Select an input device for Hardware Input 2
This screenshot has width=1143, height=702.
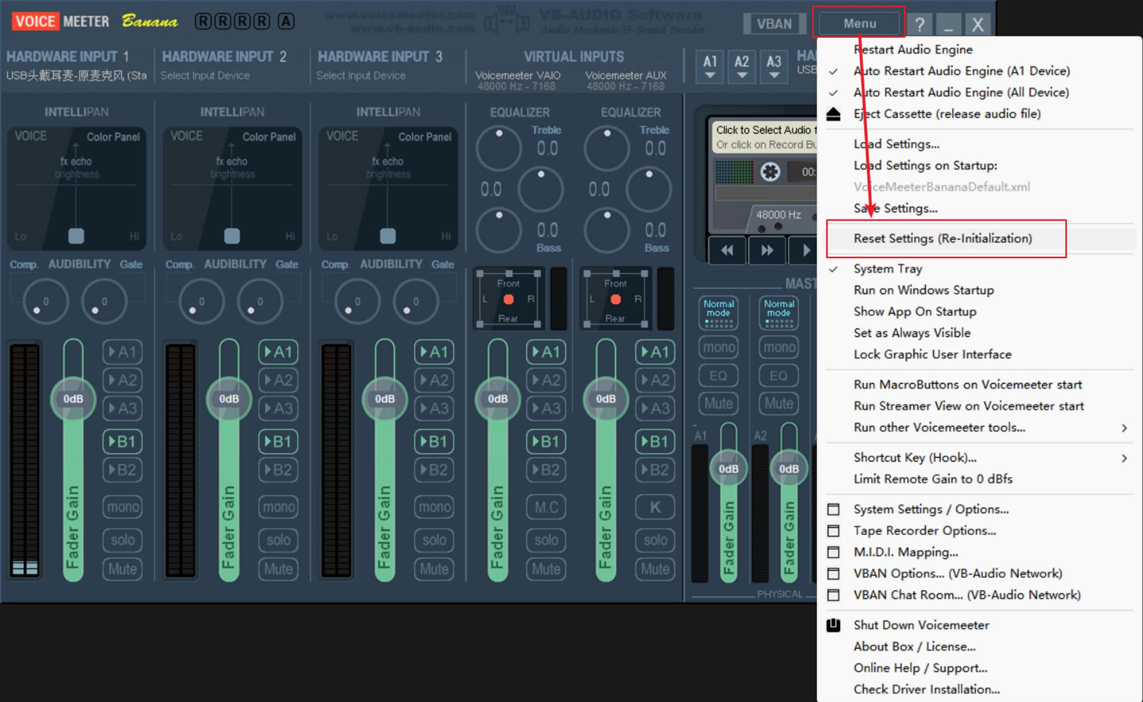click(206, 75)
